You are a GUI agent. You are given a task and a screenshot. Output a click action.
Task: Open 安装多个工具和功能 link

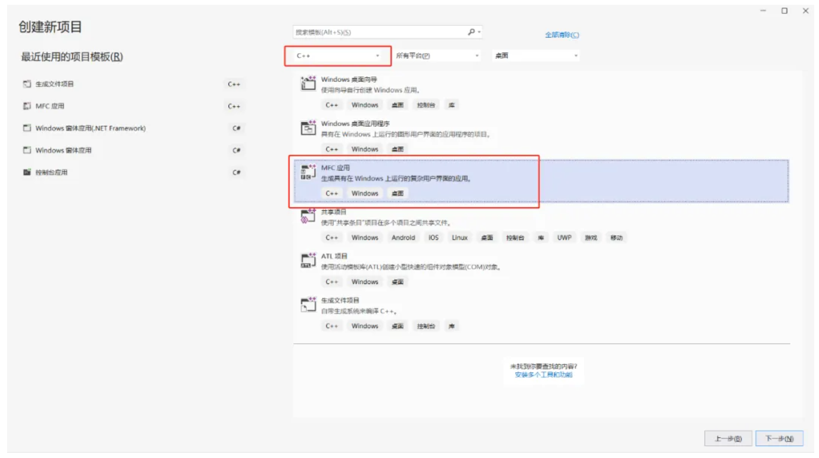tap(544, 375)
